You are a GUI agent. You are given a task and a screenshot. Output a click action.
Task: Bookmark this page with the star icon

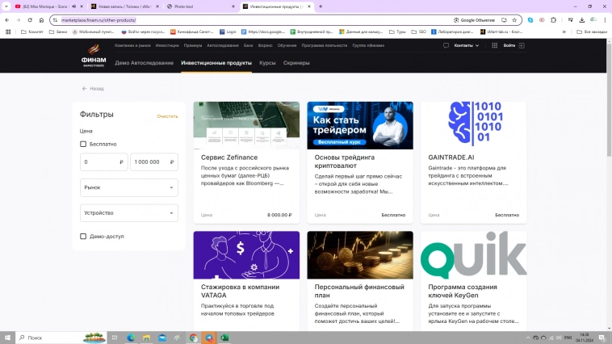(514, 20)
